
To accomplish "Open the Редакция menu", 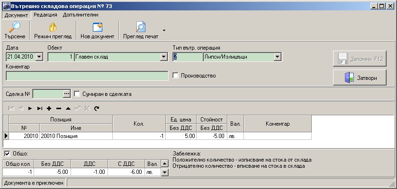I will 45,15.
